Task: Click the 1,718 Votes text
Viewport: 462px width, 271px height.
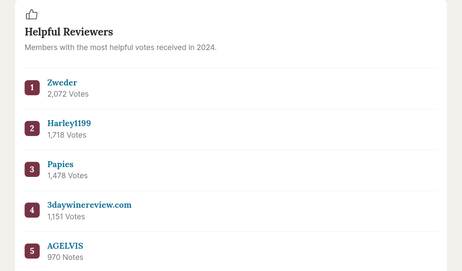Action: click(x=67, y=135)
